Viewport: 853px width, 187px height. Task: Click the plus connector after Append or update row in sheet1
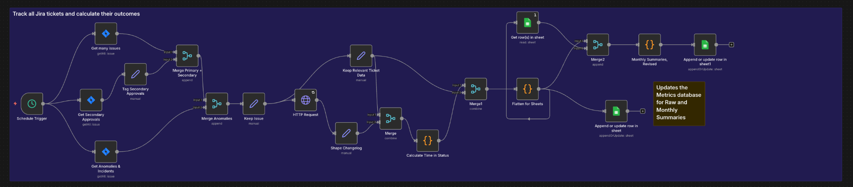[x=731, y=44]
